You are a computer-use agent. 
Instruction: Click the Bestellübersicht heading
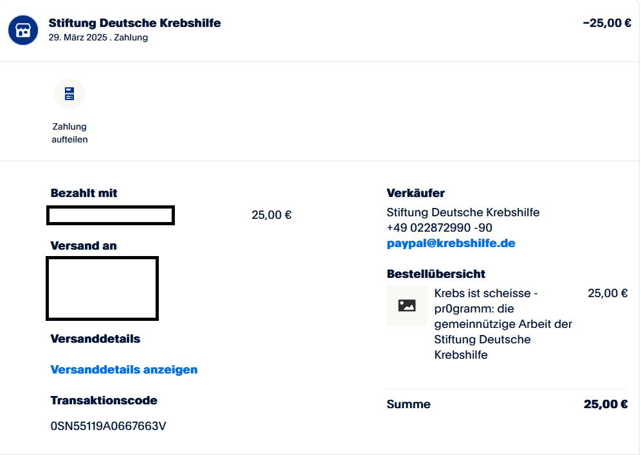(436, 274)
